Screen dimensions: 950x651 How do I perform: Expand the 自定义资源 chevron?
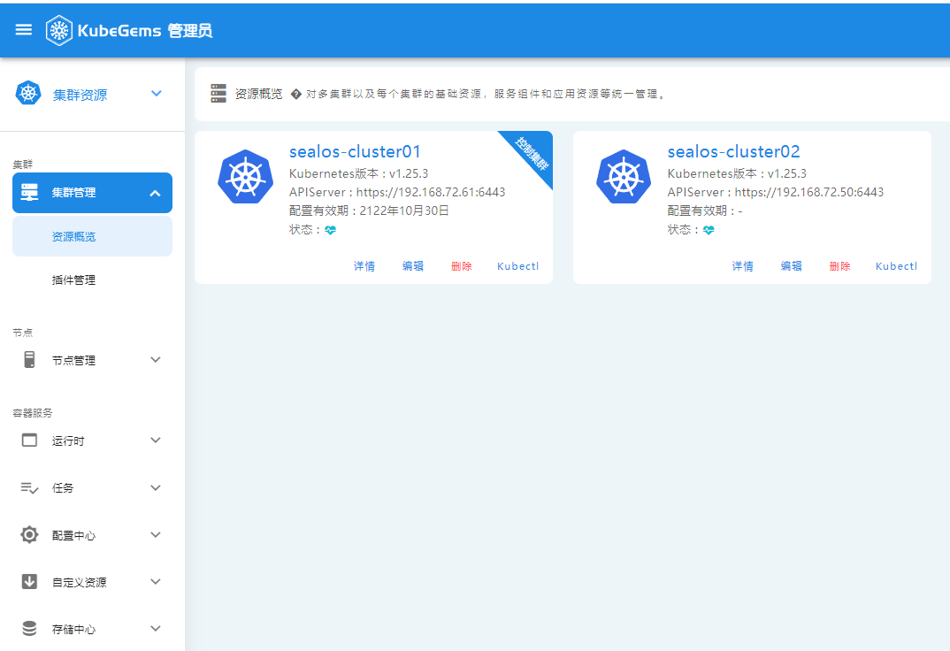point(155,581)
